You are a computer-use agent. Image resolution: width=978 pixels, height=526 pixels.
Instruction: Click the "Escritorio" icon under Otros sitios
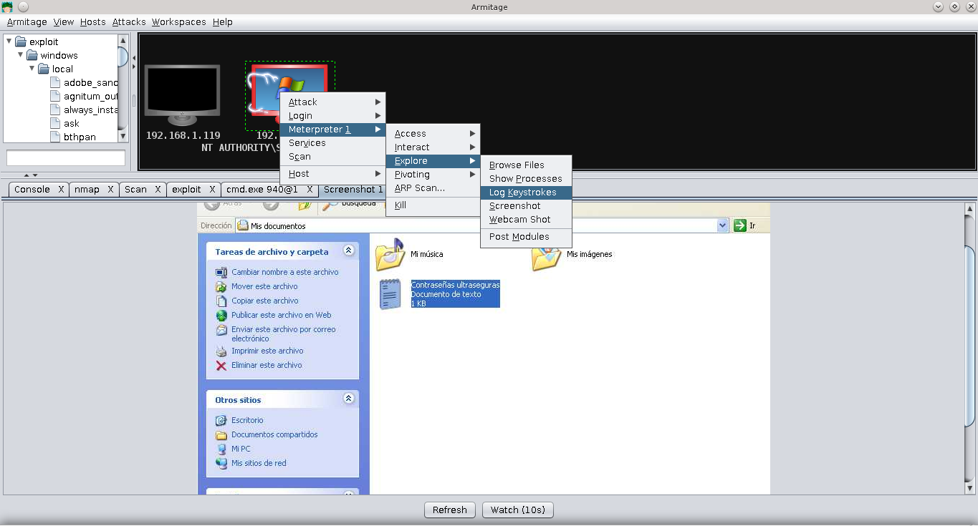(222, 420)
